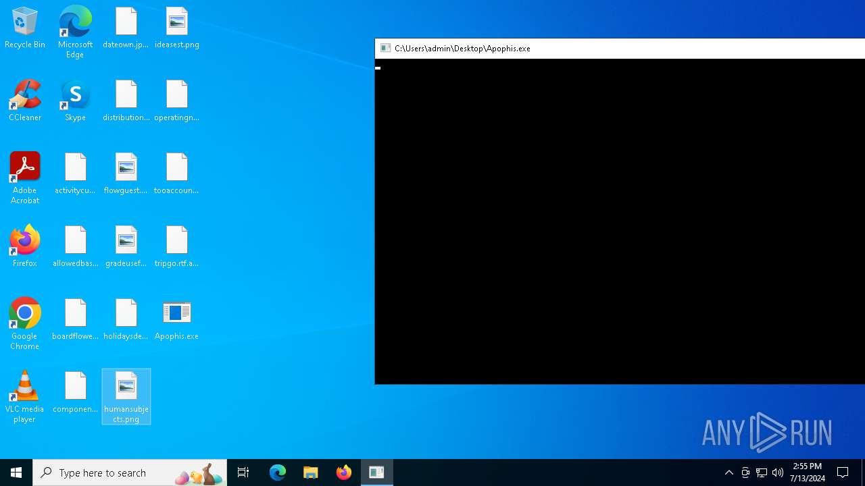
Task: Open File Explorer from the taskbar
Action: coord(311,473)
